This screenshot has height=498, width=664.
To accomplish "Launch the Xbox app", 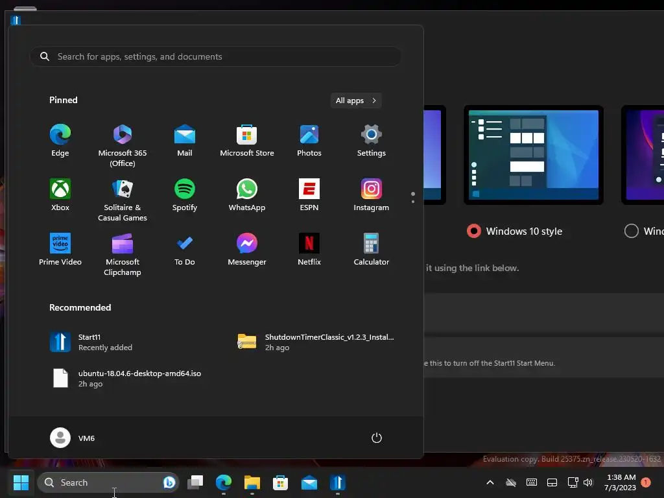I will click(60, 195).
